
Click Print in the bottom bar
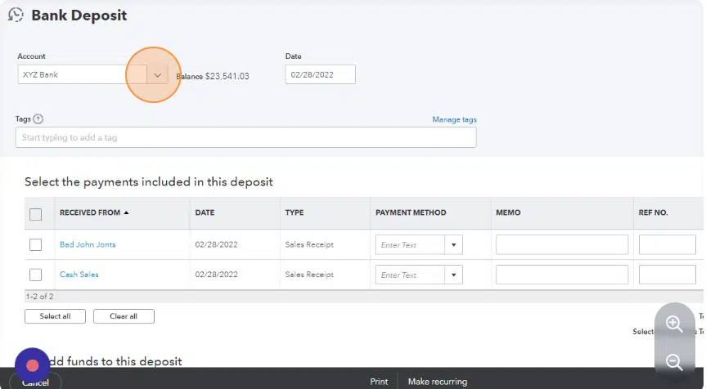click(x=379, y=382)
